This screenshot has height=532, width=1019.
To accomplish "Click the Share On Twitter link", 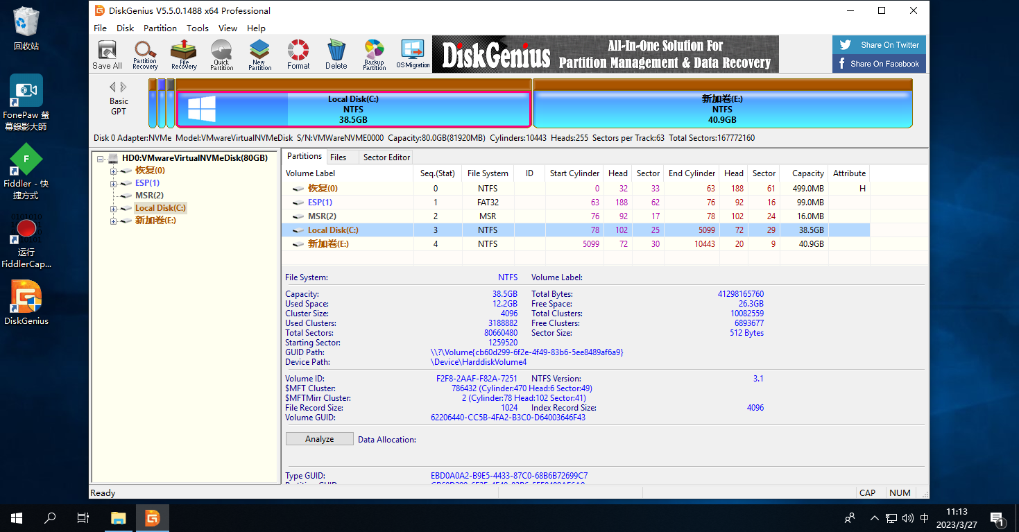I will (x=879, y=44).
